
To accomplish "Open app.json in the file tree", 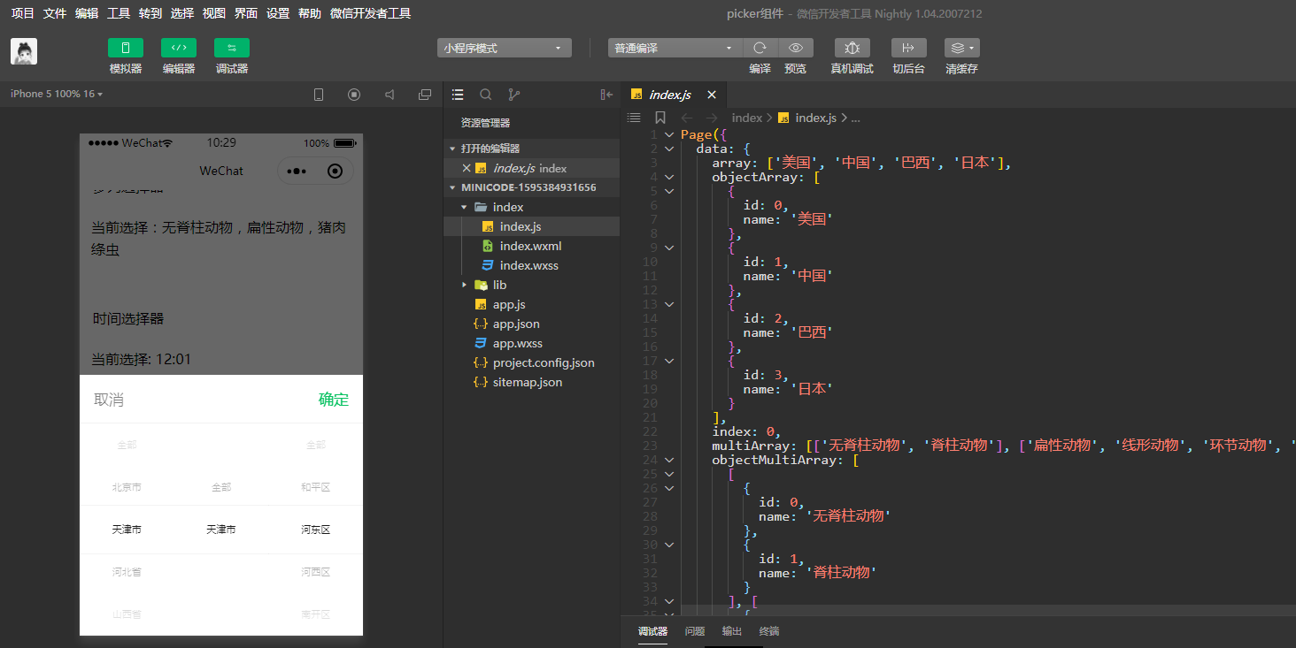I will tap(531, 324).
